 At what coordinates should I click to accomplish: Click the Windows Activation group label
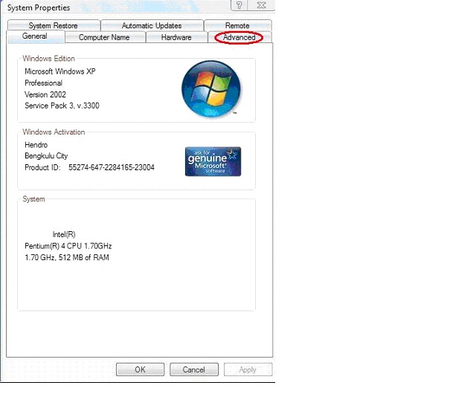tap(54, 132)
